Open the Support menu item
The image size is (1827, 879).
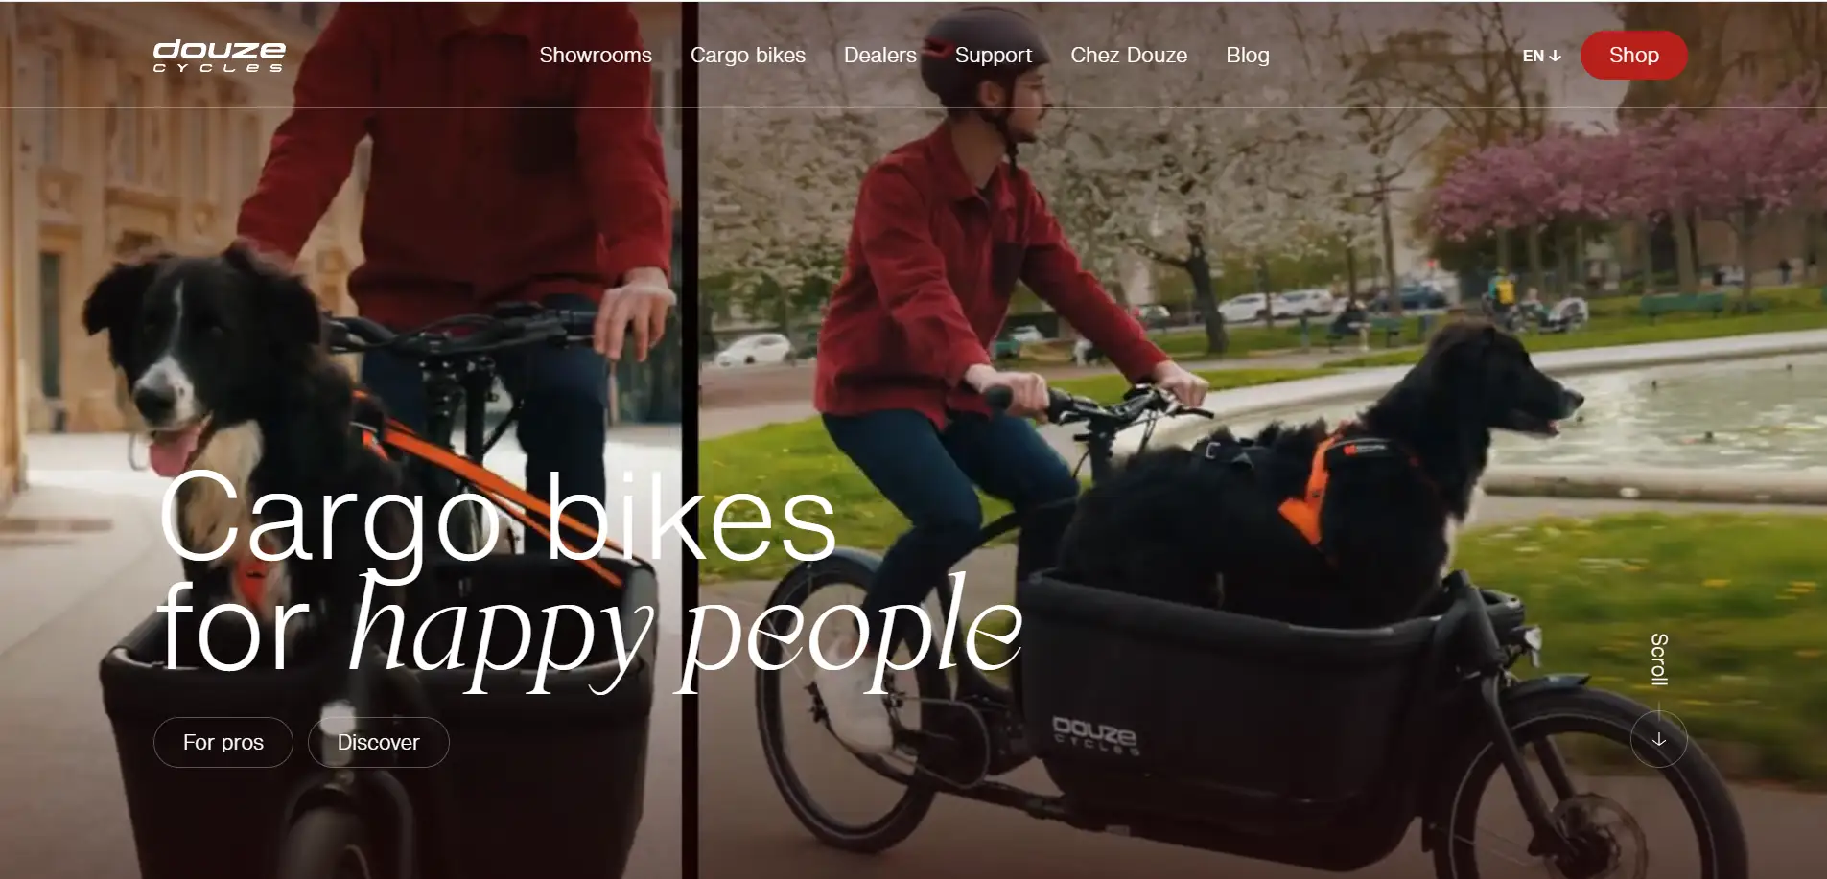[994, 56]
